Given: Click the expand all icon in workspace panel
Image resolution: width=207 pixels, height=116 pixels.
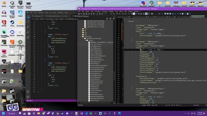Looking at the screenshot, I should pyautogui.click(x=107, y=19).
